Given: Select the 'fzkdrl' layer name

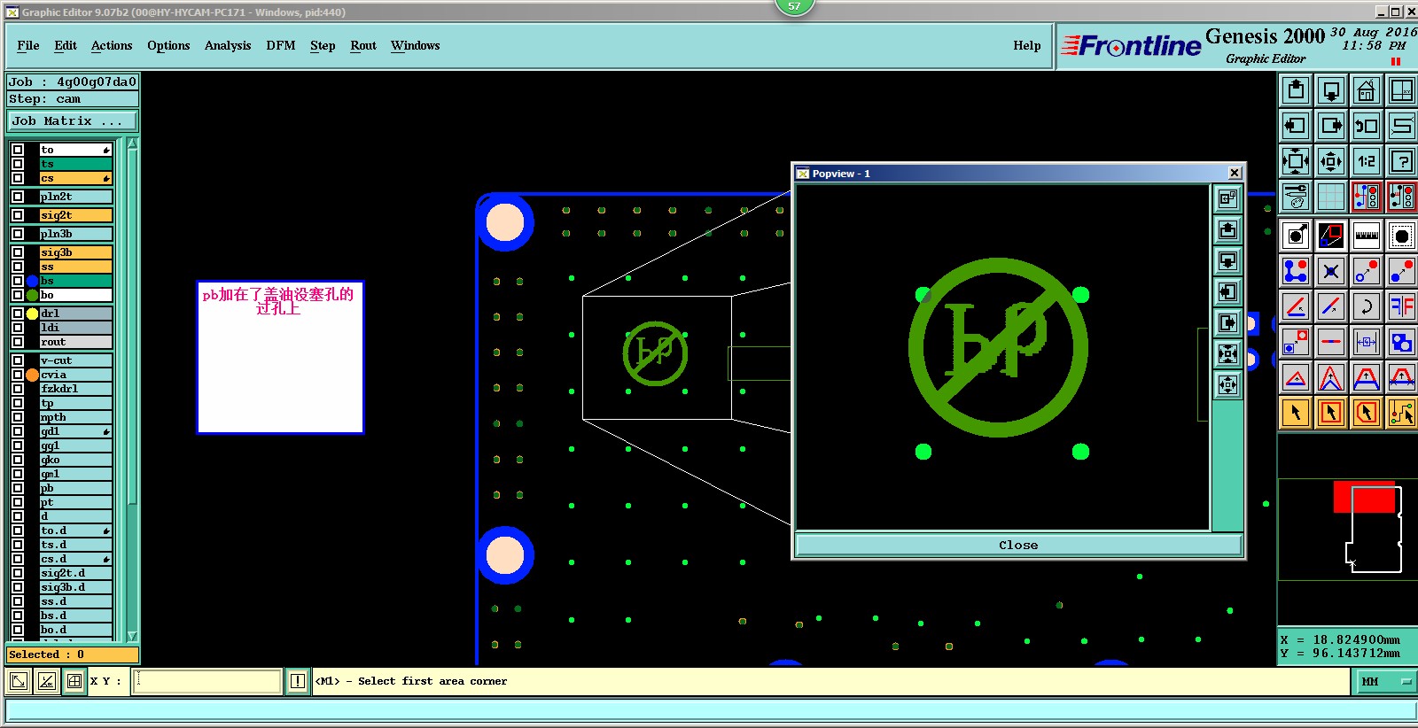Looking at the screenshot, I should click(x=76, y=389).
